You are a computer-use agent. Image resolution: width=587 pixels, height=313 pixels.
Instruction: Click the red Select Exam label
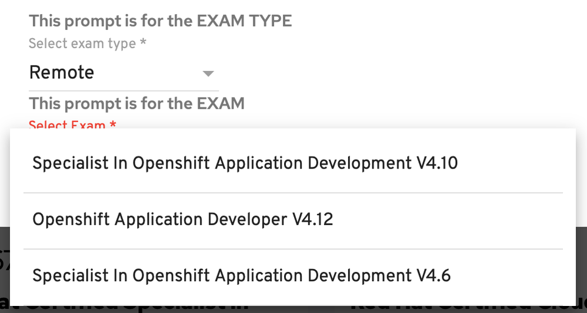[67, 125]
